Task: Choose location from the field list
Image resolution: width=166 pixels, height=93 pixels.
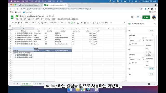Action: (x=149, y=55)
